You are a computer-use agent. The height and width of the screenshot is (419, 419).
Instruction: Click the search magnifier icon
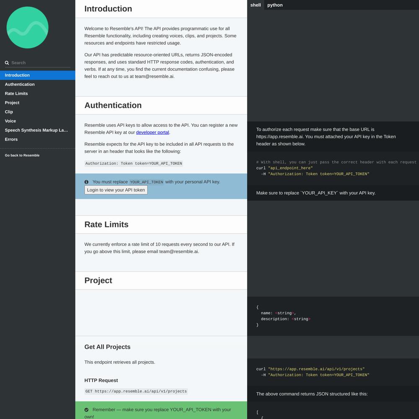7,63
